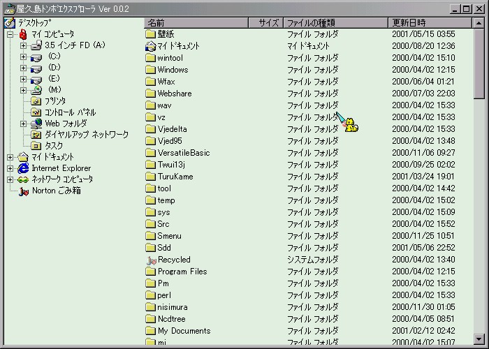Open the タスク folder icon
This screenshot has height=349, width=489.
36,146
